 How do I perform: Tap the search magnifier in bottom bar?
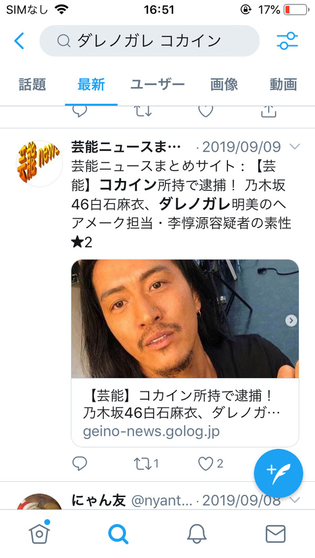[118, 534]
